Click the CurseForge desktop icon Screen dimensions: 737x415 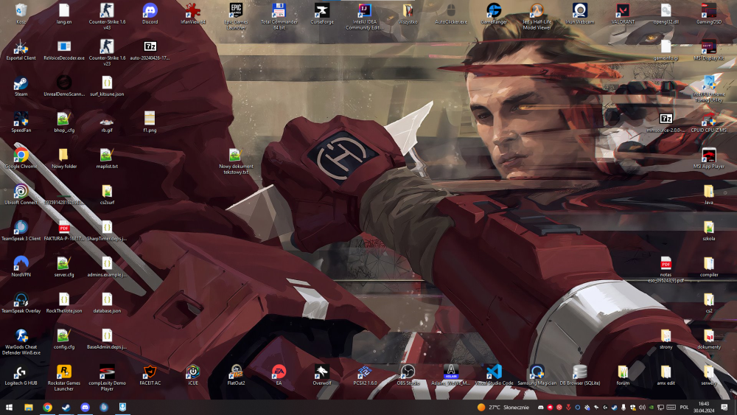(322, 13)
